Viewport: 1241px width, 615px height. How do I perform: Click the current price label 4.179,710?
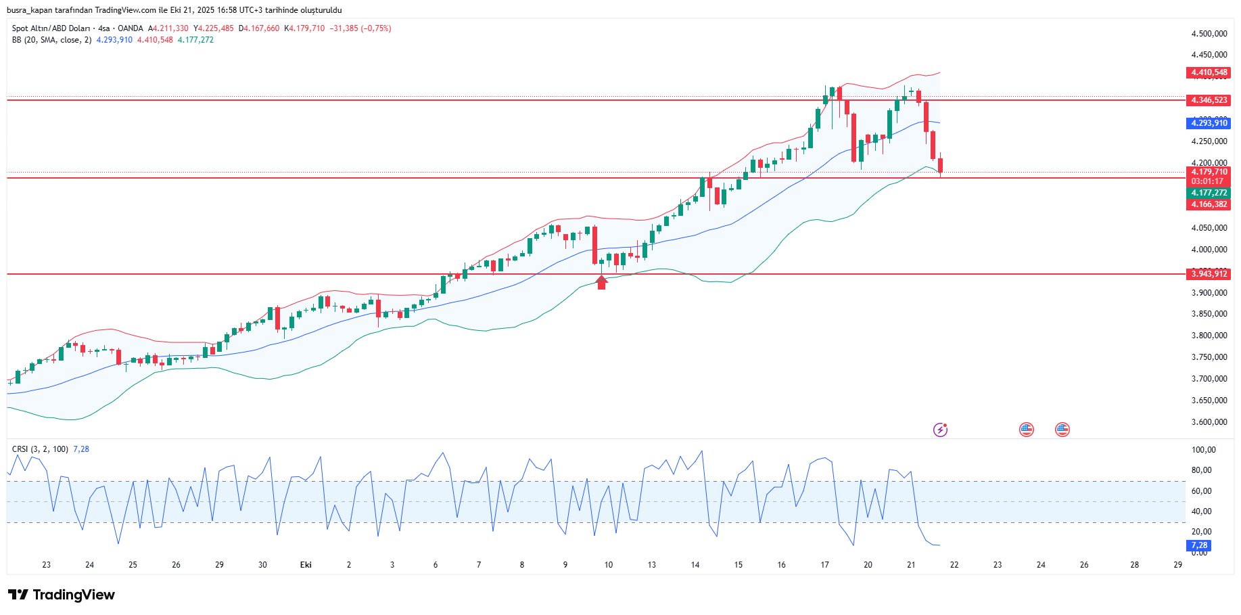click(x=1209, y=172)
